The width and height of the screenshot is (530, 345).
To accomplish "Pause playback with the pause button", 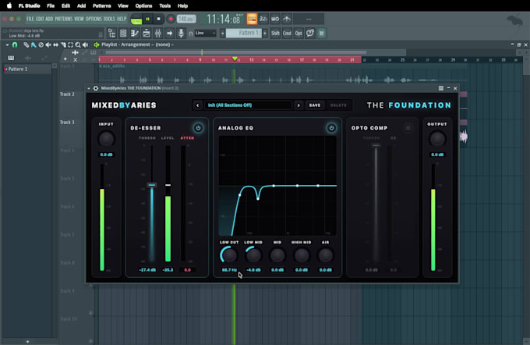I will click(148, 19).
